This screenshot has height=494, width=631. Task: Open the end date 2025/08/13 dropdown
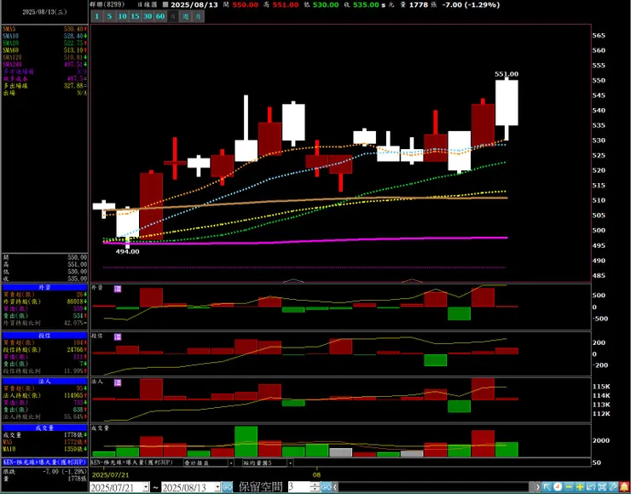(217, 487)
